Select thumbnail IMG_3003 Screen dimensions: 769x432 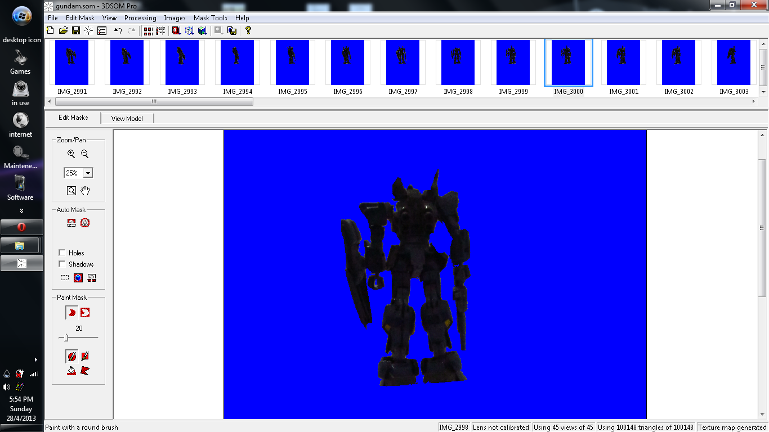[x=734, y=67]
